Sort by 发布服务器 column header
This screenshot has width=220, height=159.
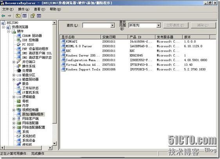pos(169,37)
